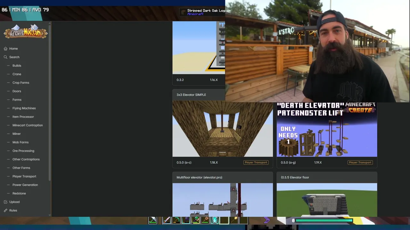Open the Minecart Contraption category
Image resolution: width=410 pixels, height=230 pixels.
[x=28, y=125]
